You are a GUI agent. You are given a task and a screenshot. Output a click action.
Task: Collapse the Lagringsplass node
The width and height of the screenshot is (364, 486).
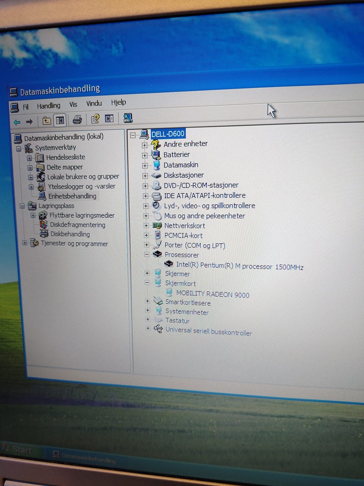22,206
